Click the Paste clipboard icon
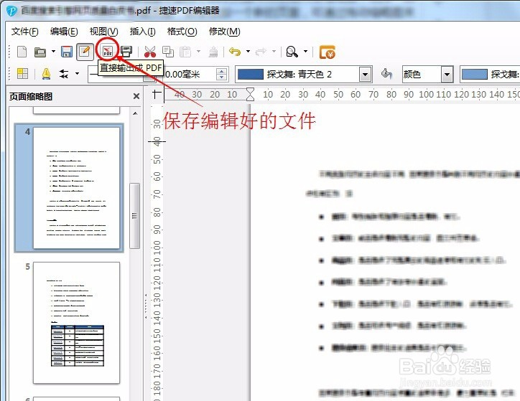520x401 pixels. click(185, 52)
